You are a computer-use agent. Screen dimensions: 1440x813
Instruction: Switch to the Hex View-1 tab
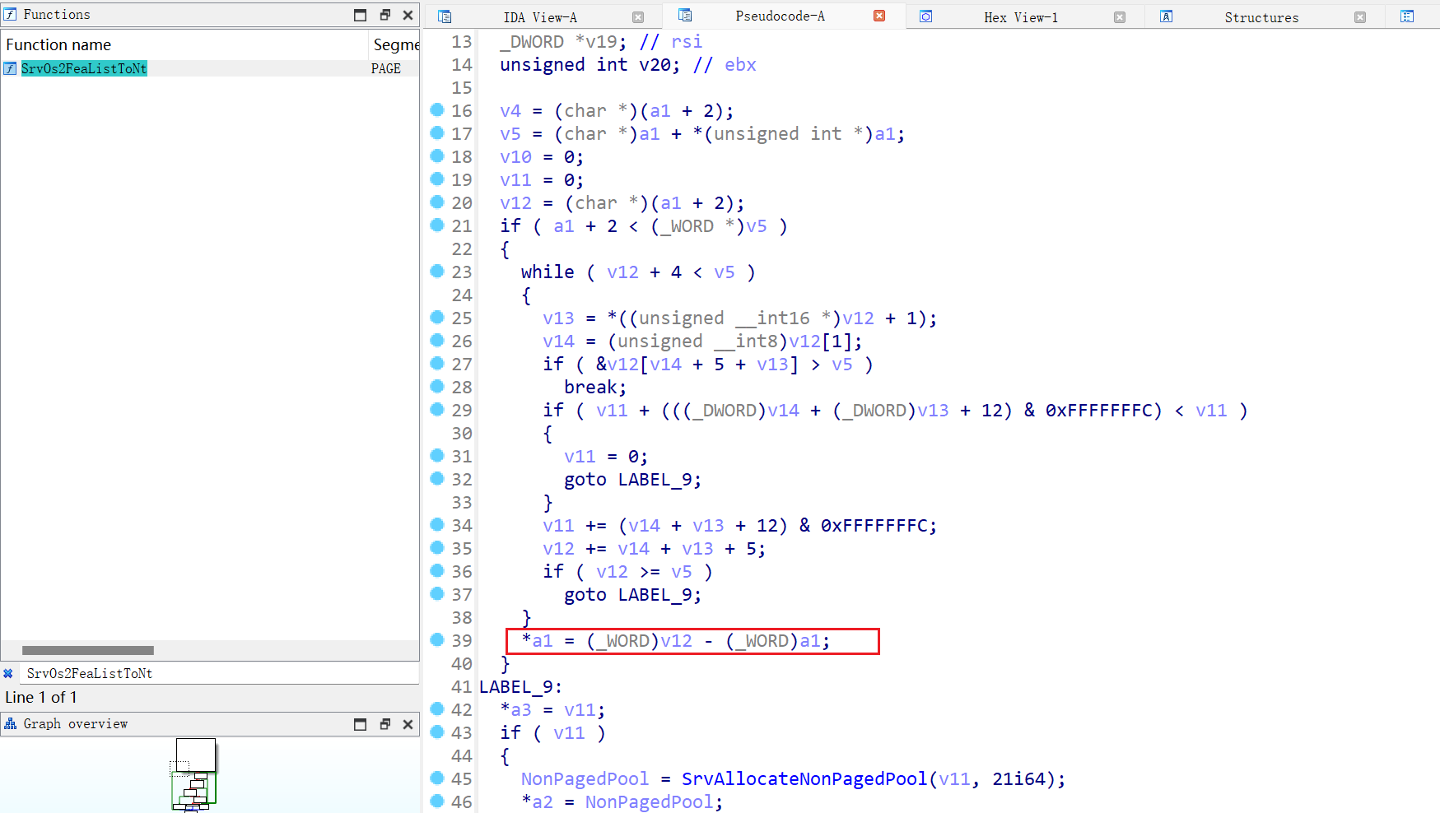click(1020, 17)
